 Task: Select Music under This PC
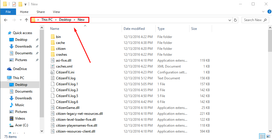click(17, 105)
